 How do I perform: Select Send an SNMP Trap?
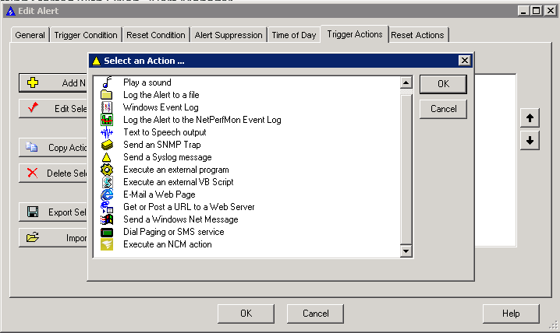(x=162, y=145)
